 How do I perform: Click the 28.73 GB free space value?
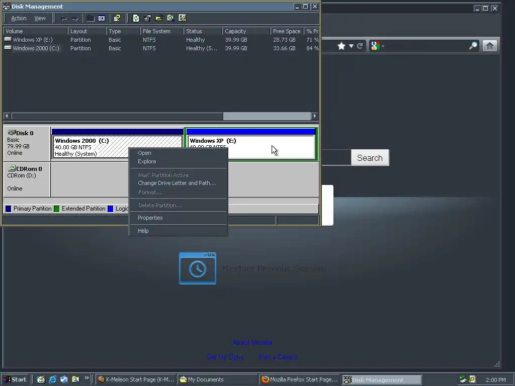[x=284, y=40]
